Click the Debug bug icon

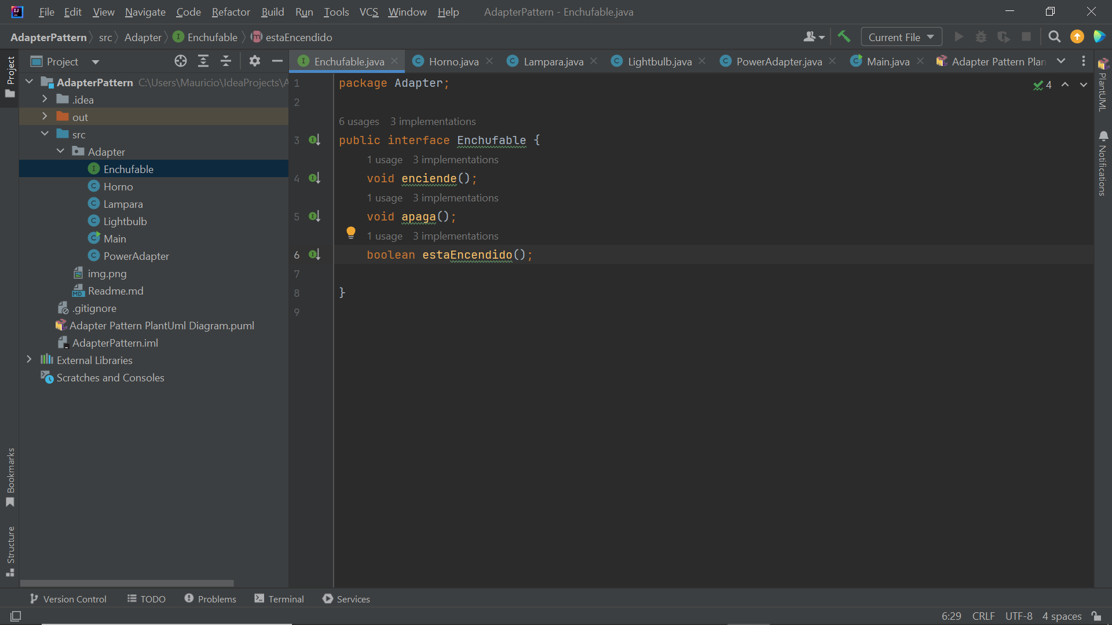[981, 37]
